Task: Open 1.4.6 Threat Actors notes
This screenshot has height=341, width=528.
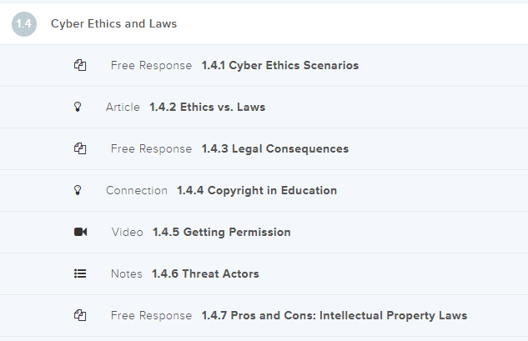Action: [205, 273]
